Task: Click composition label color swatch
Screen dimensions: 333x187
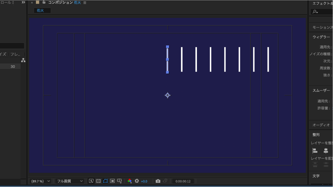Action: [38, 2]
